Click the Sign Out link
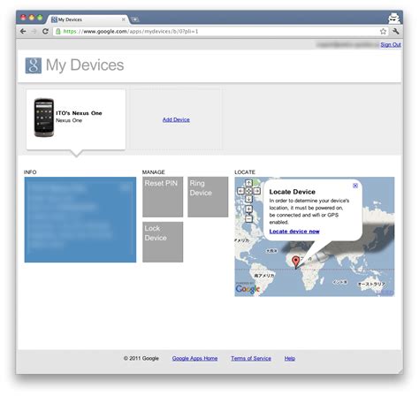 click(x=391, y=45)
